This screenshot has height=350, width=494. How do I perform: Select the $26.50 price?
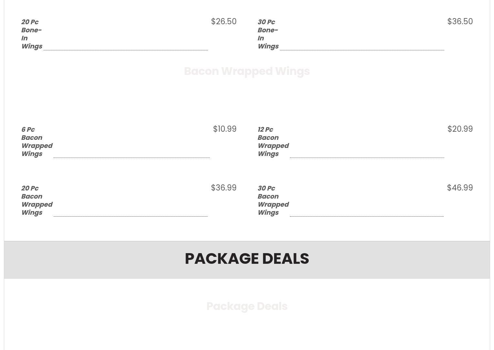pyautogui.click(x=223, y=22)
